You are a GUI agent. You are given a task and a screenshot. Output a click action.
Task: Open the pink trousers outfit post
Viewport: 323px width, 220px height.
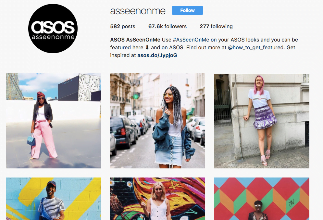(53, 121)
